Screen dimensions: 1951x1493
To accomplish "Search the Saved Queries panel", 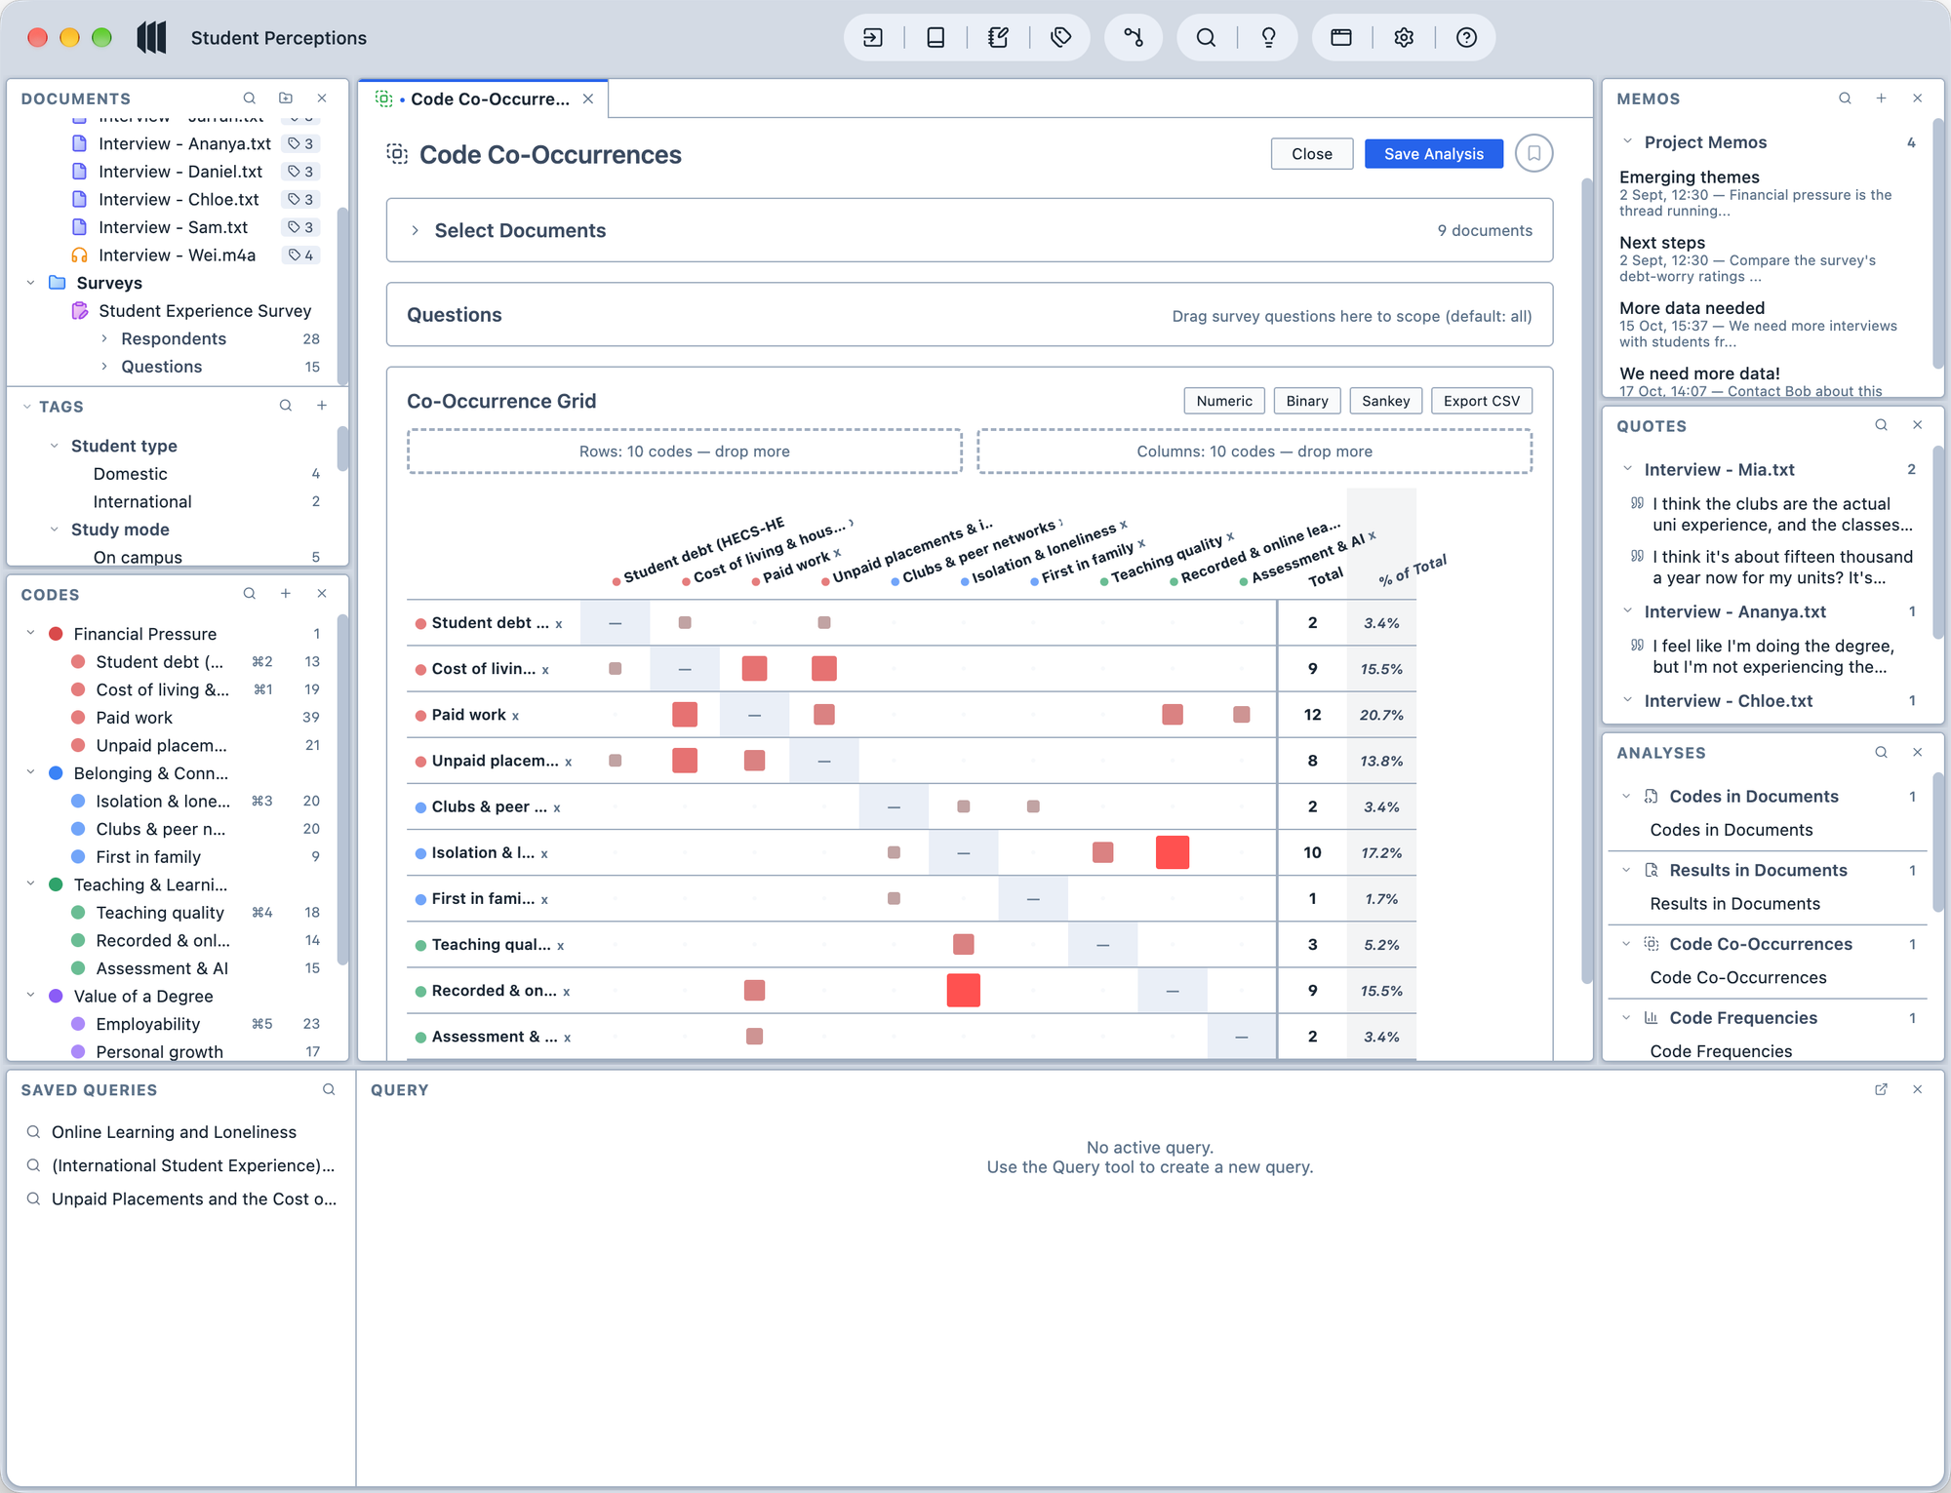I will pyautogui.click(x=329, y=1089).
